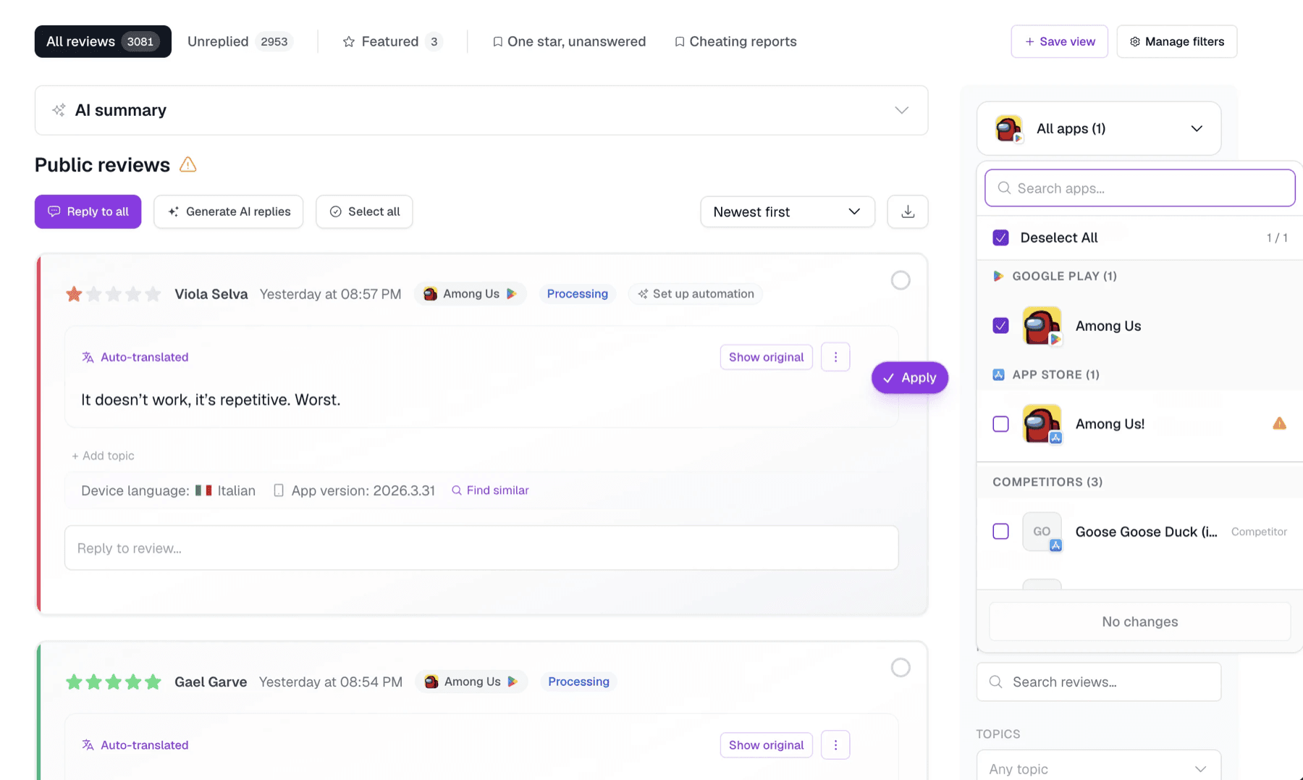Click the Auto-translated icon on Viola's review
The image size is (1303, 780).
click(88, 357)
